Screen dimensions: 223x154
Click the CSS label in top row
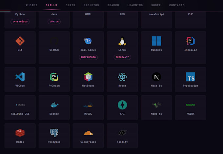click(x=122, y=14)
